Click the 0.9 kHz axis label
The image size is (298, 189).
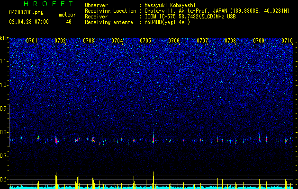[x=4, y=109]
